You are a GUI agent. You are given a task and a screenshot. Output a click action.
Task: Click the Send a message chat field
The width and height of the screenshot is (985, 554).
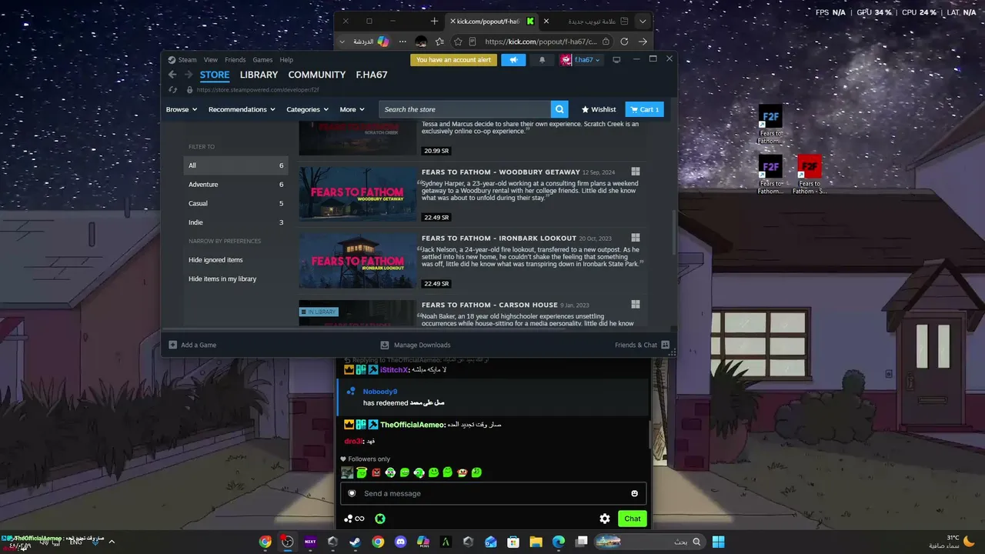point(493,493)
